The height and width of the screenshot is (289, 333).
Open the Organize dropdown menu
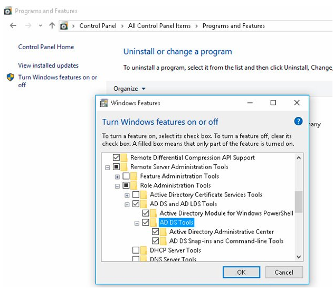tap(129, 89)
